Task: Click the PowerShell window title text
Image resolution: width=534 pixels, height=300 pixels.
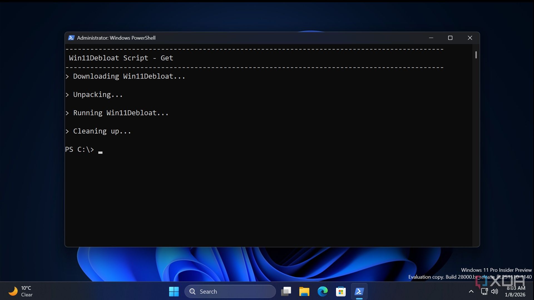Action: click(x=116, y=38)
